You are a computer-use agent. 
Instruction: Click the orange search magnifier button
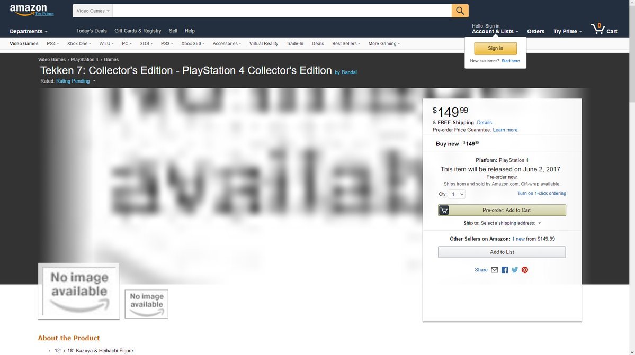460,11
